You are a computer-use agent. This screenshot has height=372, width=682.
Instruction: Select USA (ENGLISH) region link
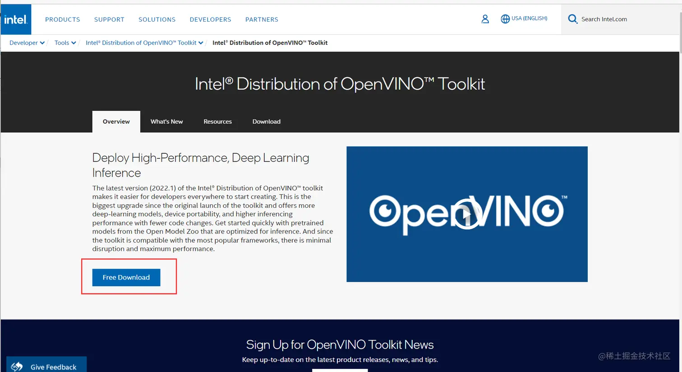click(529, 18)
